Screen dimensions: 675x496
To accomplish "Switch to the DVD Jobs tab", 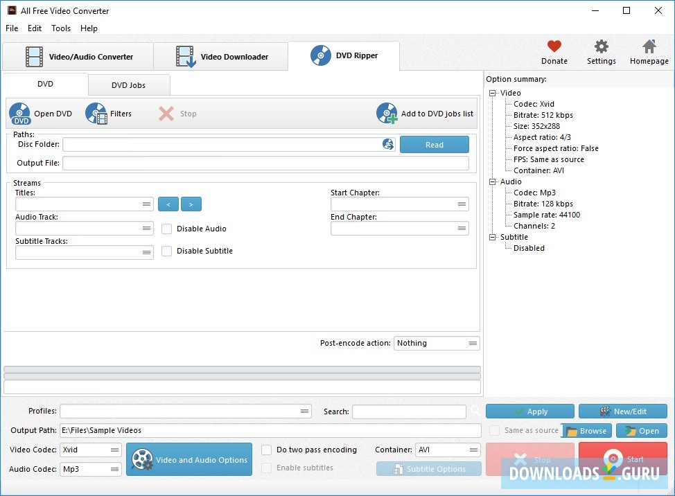I will click(129, 85).
